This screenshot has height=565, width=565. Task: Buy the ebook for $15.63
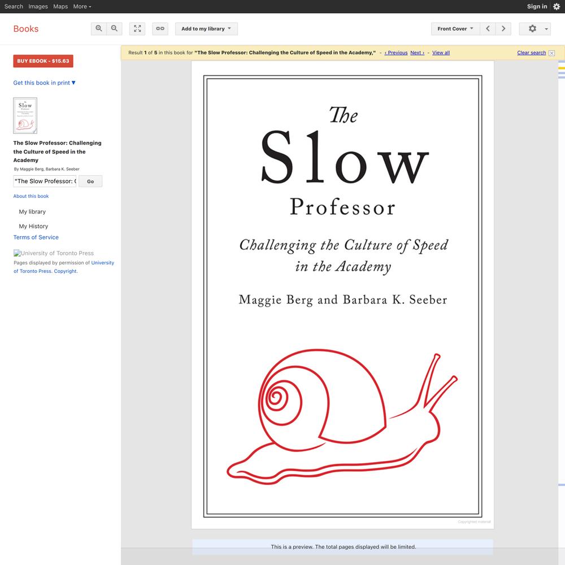click(44, 61)
